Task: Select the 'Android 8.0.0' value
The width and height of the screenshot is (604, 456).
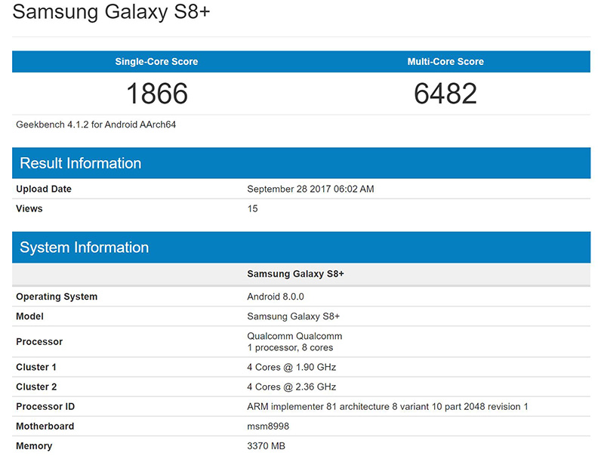Action: pos(276,297)
